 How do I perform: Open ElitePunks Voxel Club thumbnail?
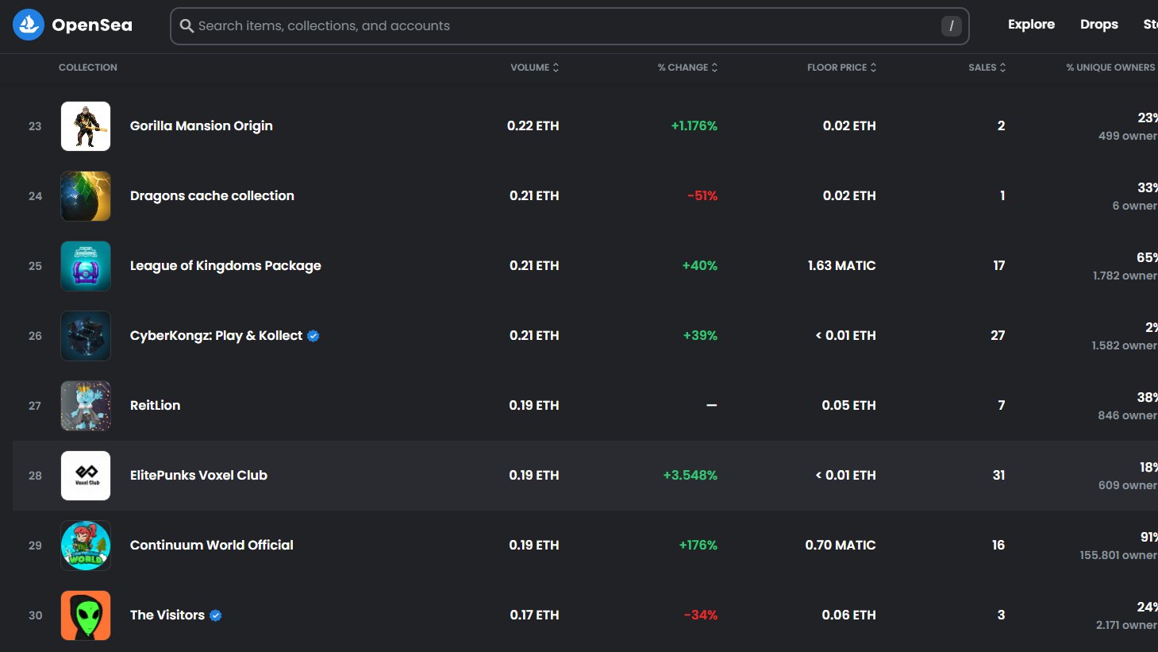point(86,476)
